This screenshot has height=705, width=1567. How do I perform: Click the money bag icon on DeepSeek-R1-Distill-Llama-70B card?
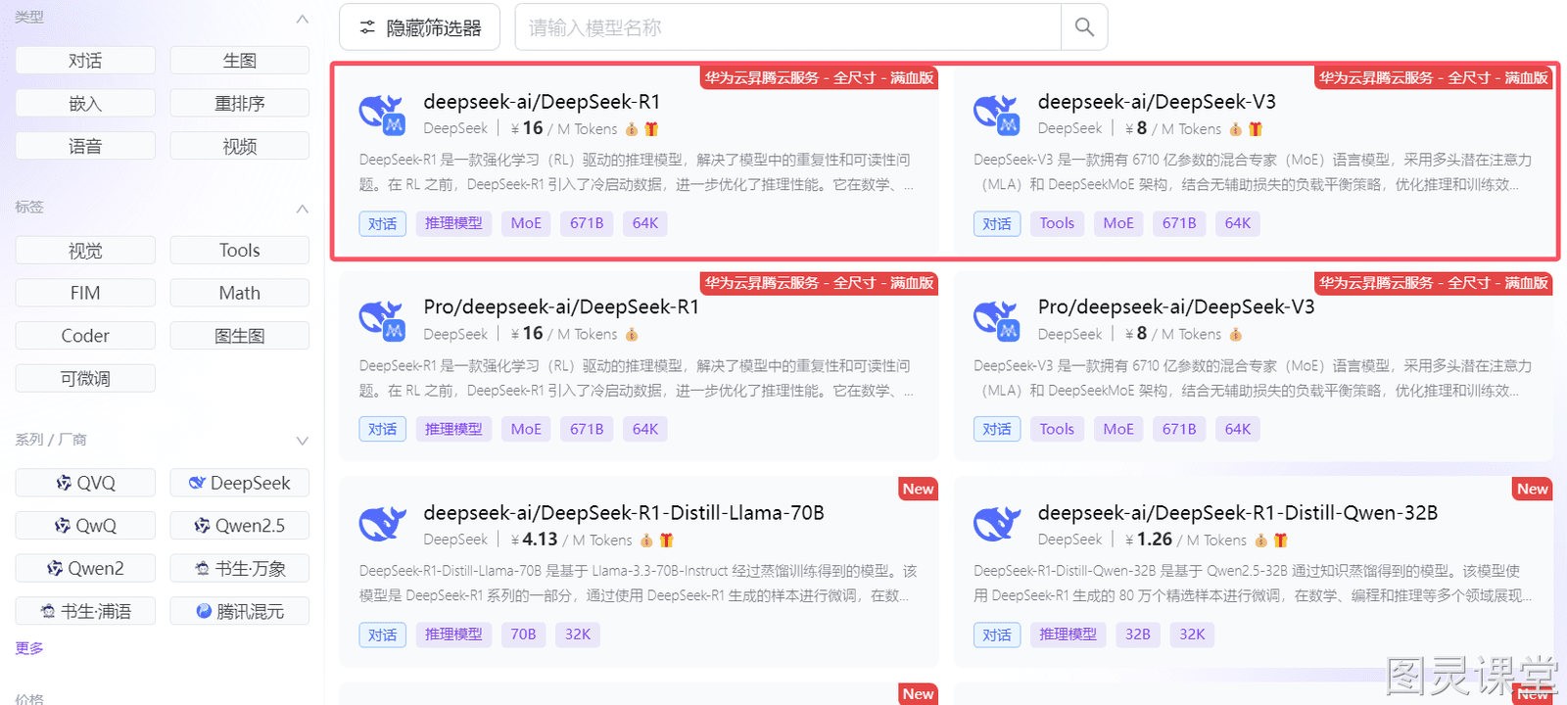tap(646, 540)
